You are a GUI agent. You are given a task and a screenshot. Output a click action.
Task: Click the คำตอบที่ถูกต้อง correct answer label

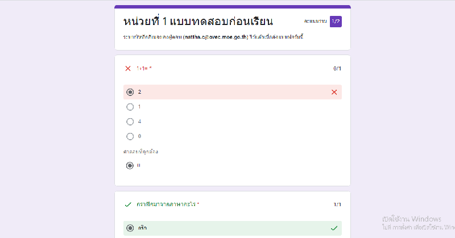coord(140,152)
